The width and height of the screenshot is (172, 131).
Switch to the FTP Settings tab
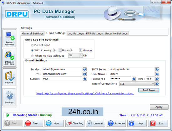[94, 34]
